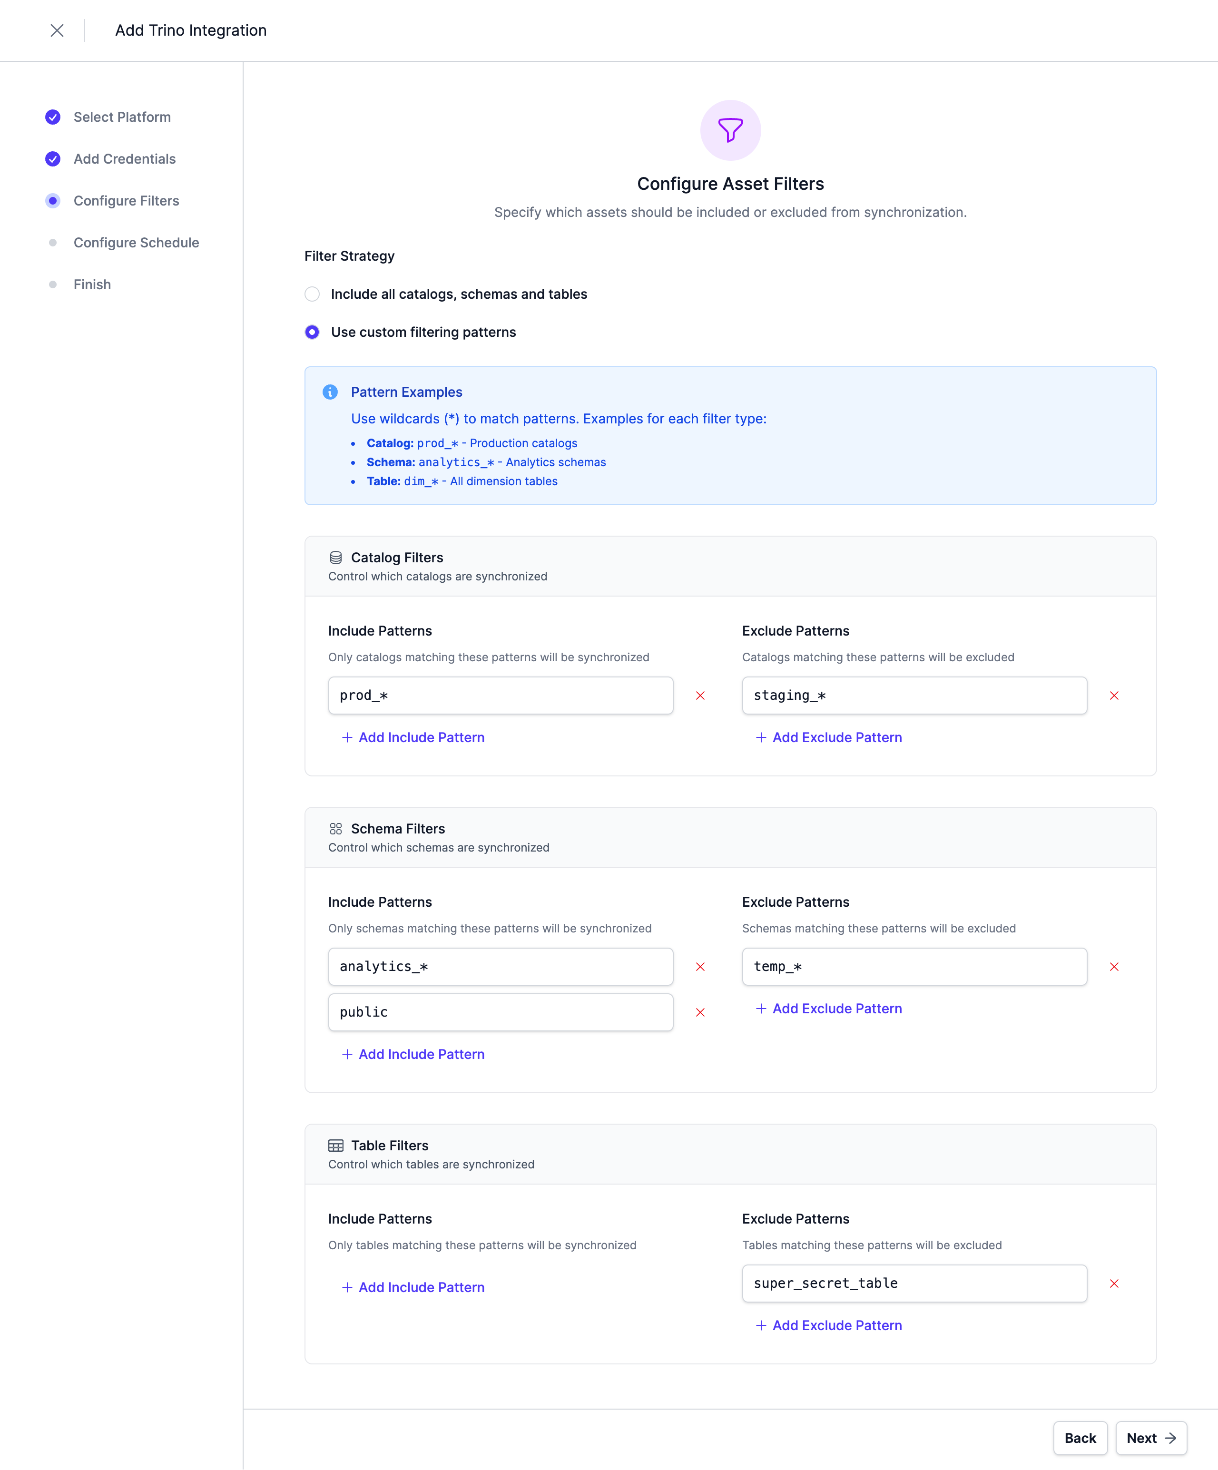Go to the Add Credentials step
The height and width of the screenshot is (1470, 1218).
[x=125, y=159]
